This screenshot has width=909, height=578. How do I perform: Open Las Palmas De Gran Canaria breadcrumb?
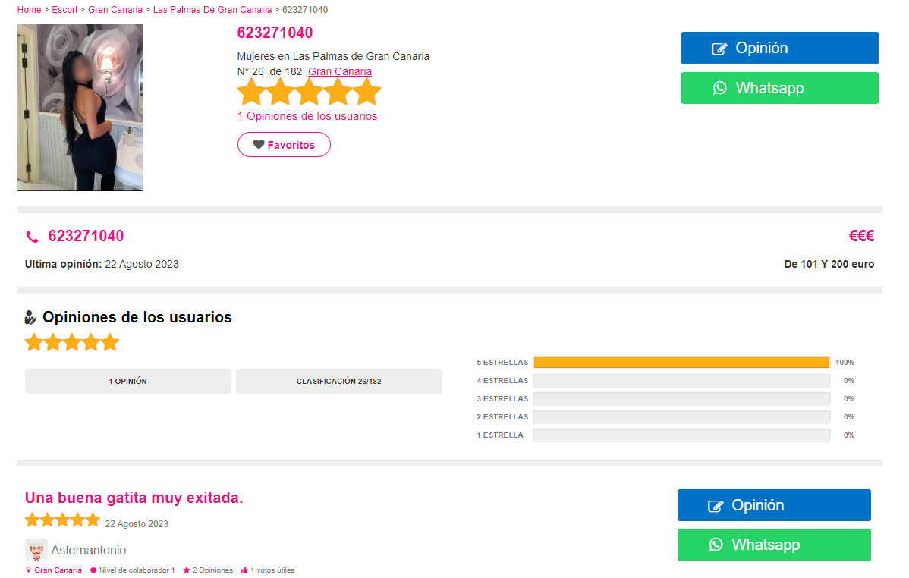click(x=212, y=10)
